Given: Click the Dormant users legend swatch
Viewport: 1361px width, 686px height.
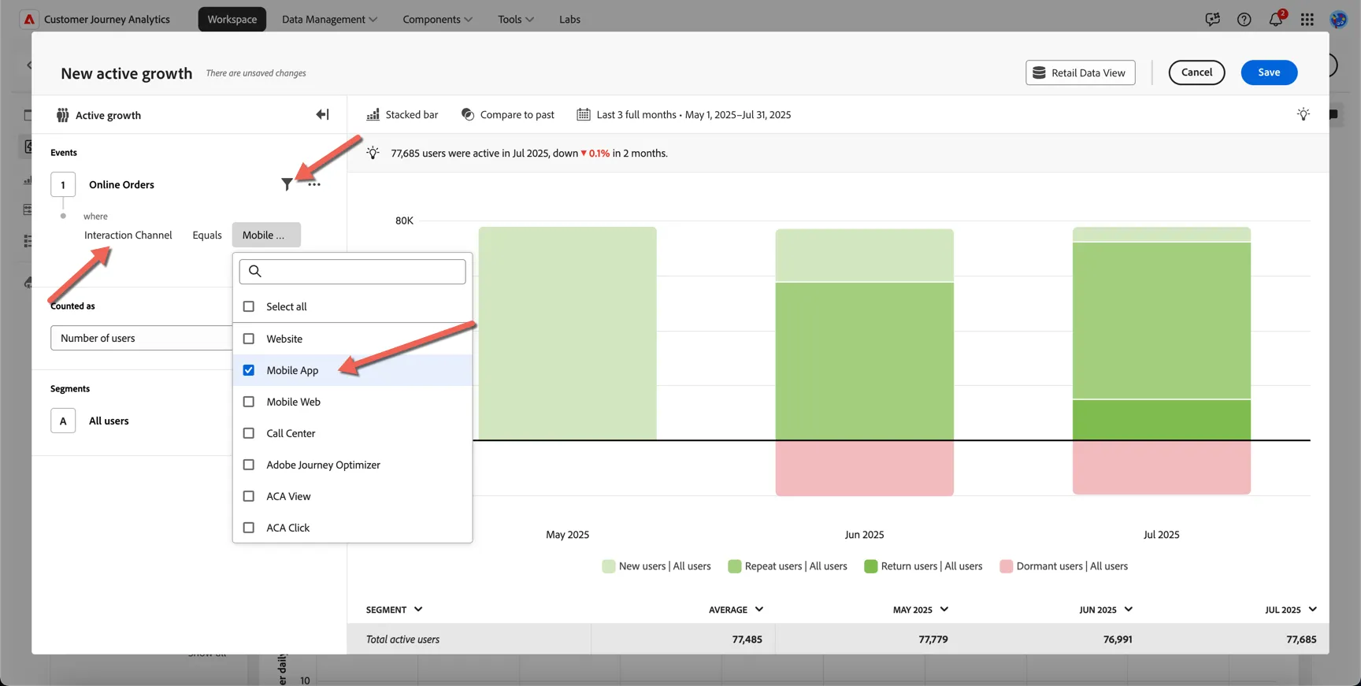Looking at the screenshot, I should pos(1006,566).
